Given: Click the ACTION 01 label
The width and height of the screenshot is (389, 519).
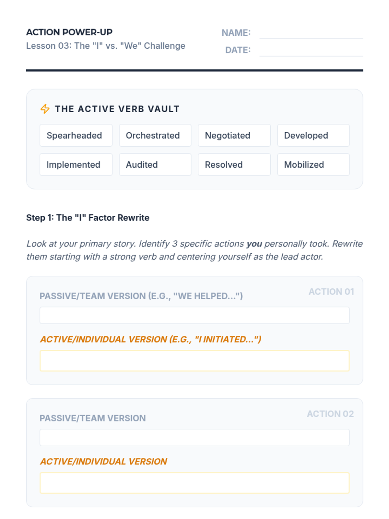Looking at the screenshot, I should [x=331, y=292].
